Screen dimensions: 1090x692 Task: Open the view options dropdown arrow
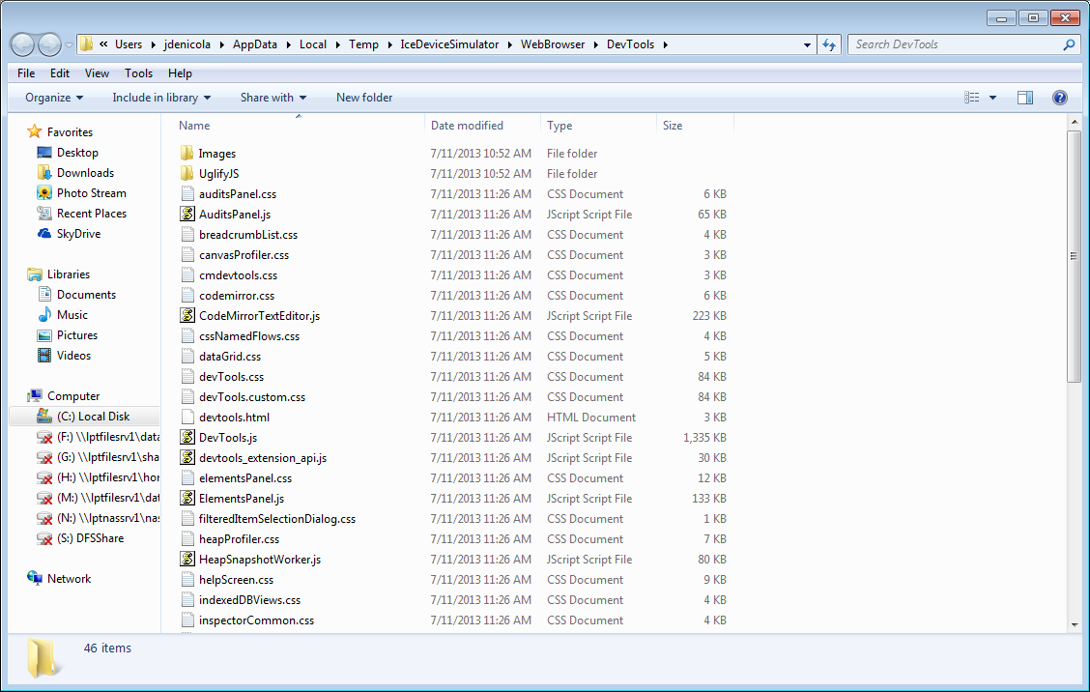tap(992, 98)
